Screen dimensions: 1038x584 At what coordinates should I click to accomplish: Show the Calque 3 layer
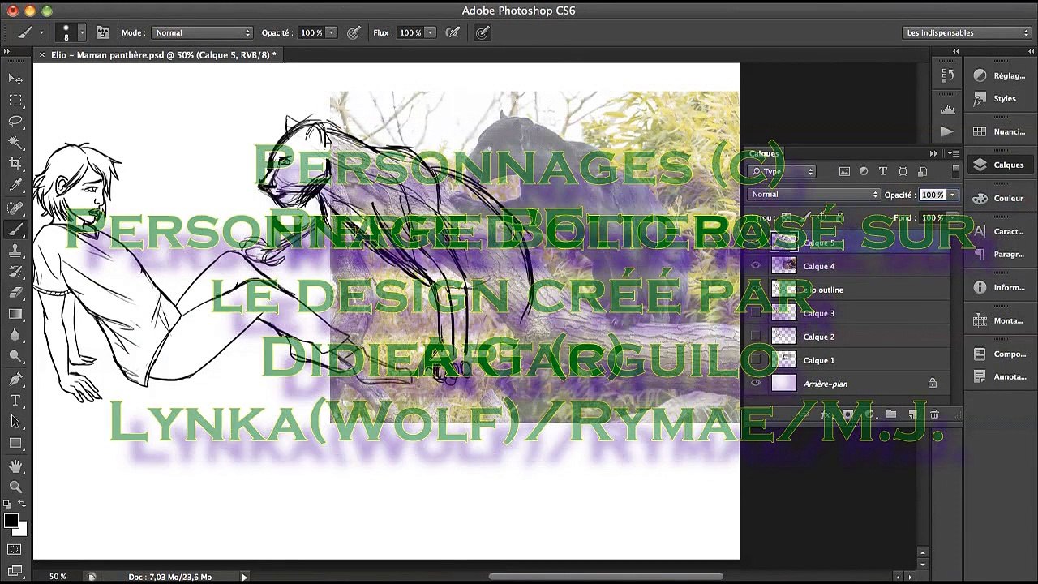tap(756, 313)
